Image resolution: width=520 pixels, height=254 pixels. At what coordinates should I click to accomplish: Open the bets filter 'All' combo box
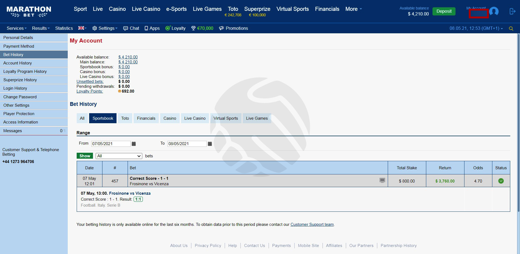pyautogui.click(x=119, y=156)
